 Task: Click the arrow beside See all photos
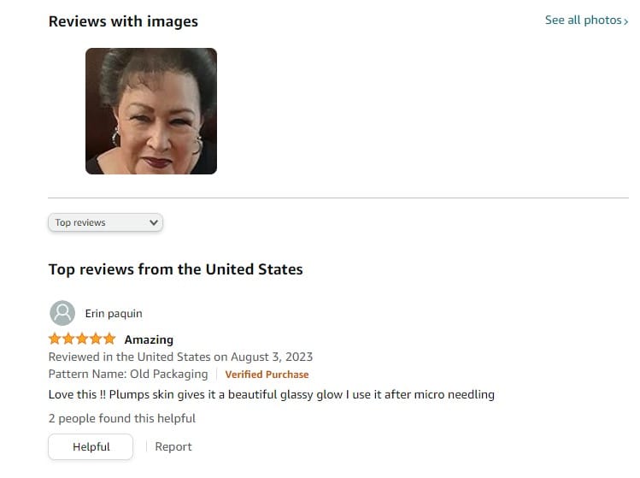pyautogui.click(x=625, y=21)
